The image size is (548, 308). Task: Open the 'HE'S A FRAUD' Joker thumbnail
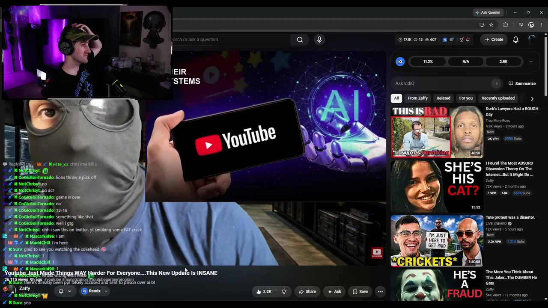tap(437, 285)
